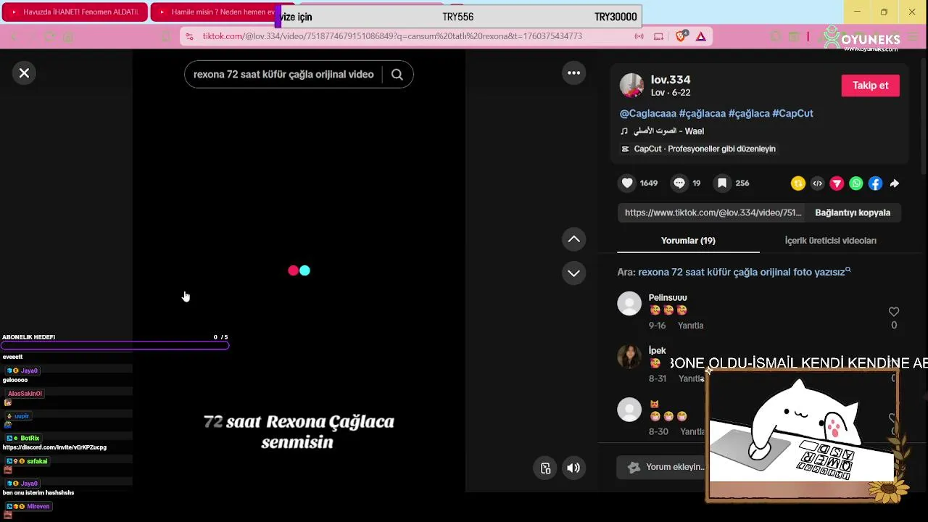Select the video URL text field
This screenshot has height=522, width=928.
713,212
